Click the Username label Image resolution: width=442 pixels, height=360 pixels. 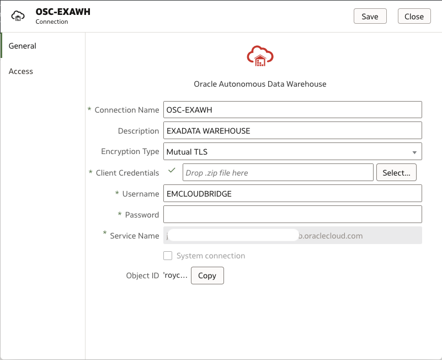click(141, 194)
